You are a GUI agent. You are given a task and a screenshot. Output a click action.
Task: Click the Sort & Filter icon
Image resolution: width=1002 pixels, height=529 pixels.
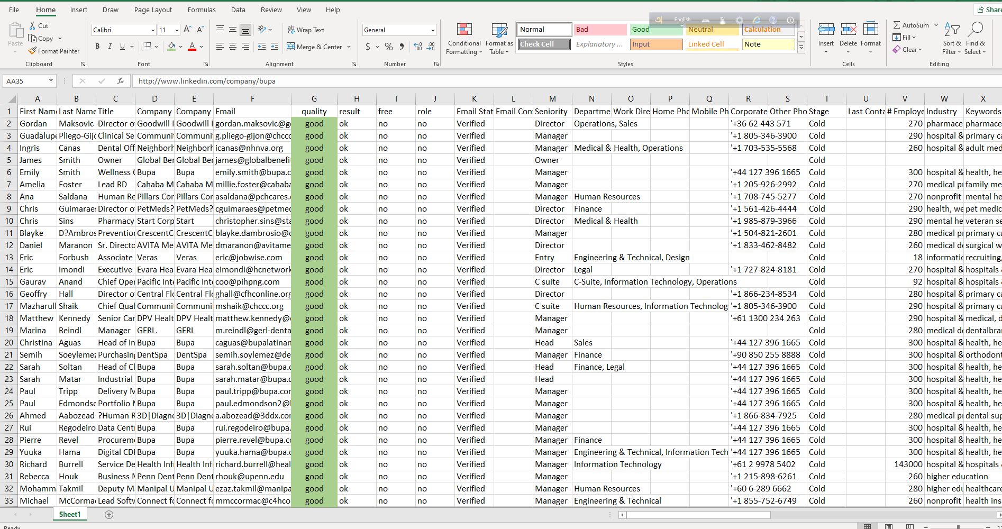point(952,38)
